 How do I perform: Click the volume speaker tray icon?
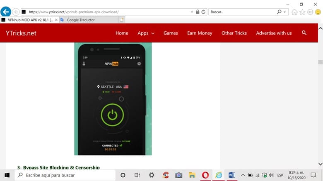[271, 175]
